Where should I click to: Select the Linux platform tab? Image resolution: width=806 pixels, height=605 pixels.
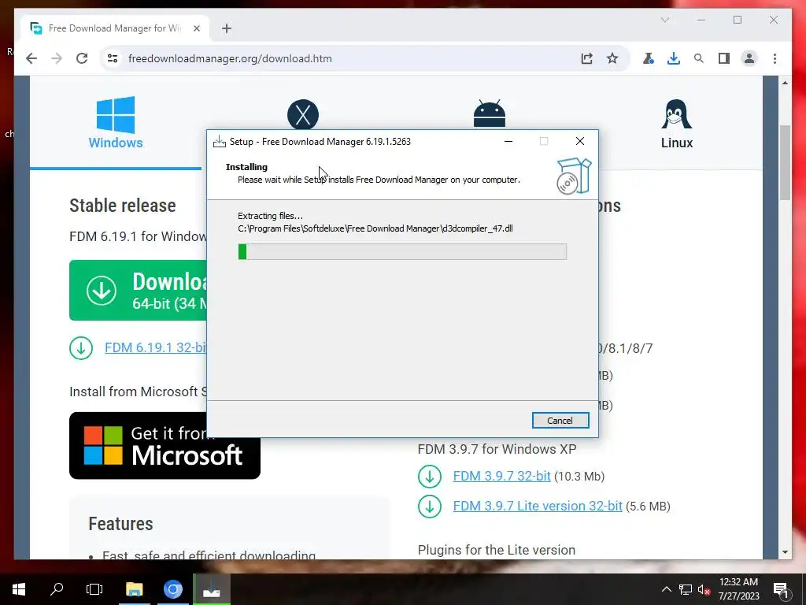point(676,124)
